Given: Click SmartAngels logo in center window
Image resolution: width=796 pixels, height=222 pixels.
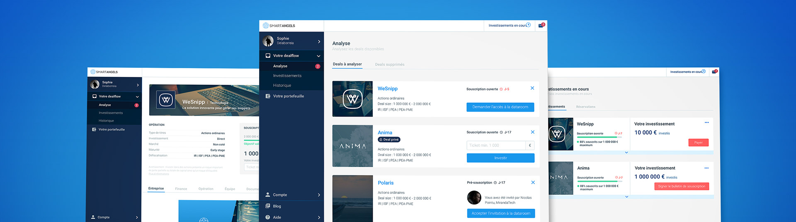Looking at the screenshot, I should pyautogui.click(x=279, y=26).
